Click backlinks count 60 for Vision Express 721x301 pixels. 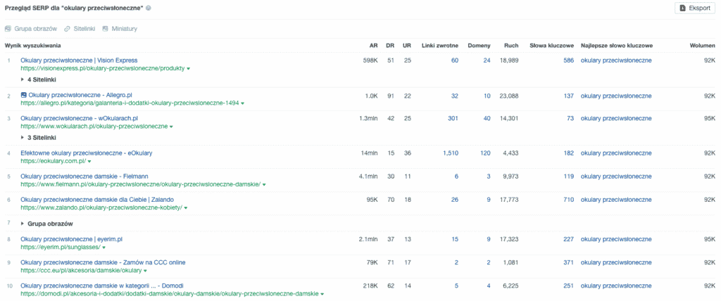coord(455,60)
